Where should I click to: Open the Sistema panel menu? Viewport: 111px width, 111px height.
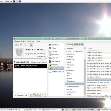[x=8, y=1]
